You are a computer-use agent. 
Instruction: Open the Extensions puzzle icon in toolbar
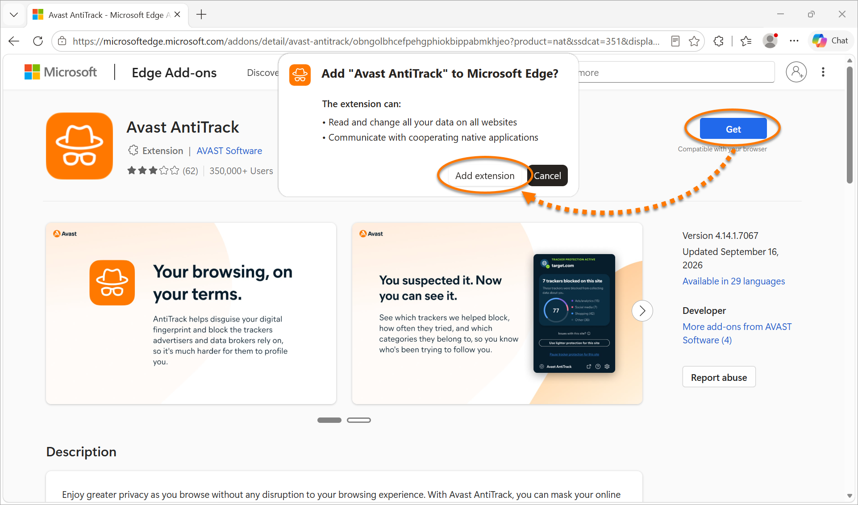[718, 41]
